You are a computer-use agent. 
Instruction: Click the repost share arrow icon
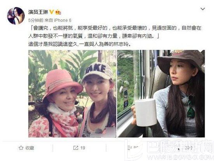pos(75,148)
